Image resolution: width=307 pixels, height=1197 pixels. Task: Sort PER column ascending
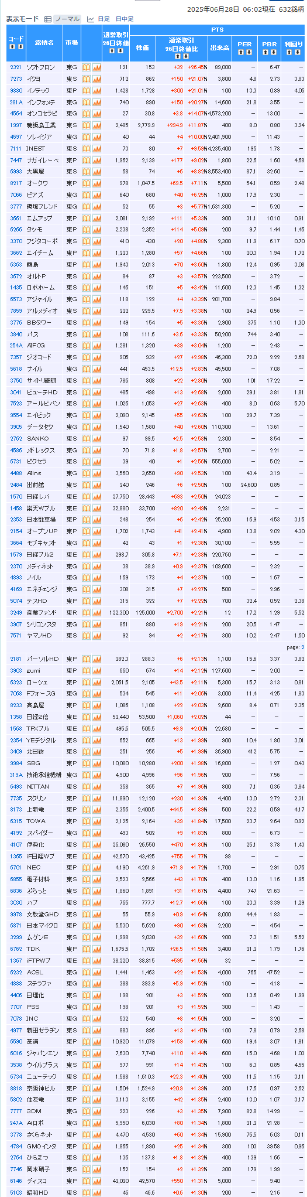tap(240, 52)
